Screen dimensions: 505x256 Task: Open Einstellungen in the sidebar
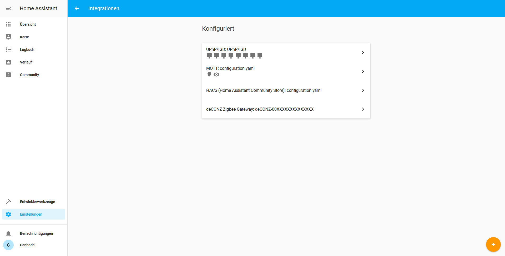tap(31, 214)
